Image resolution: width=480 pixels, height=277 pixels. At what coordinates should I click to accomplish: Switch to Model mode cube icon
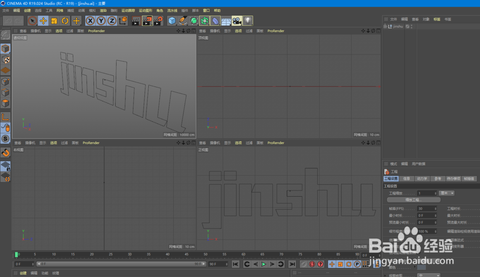[5, 48]
